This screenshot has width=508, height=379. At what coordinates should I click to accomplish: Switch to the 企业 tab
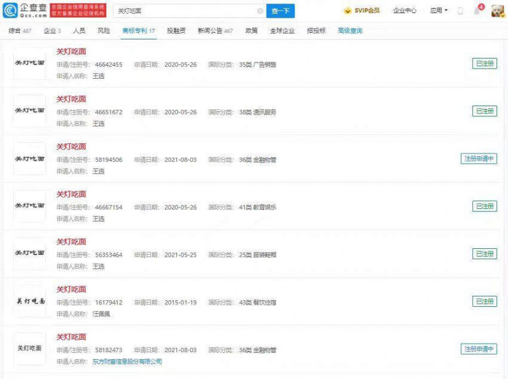(51, 30)
